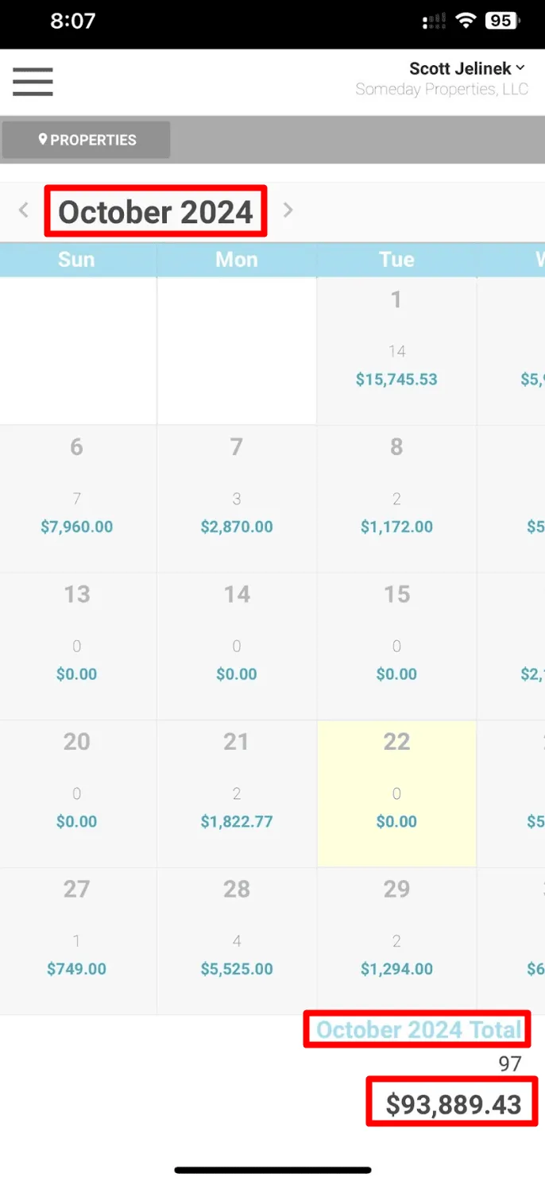Tap the Wi-Fi status icon

466,21
